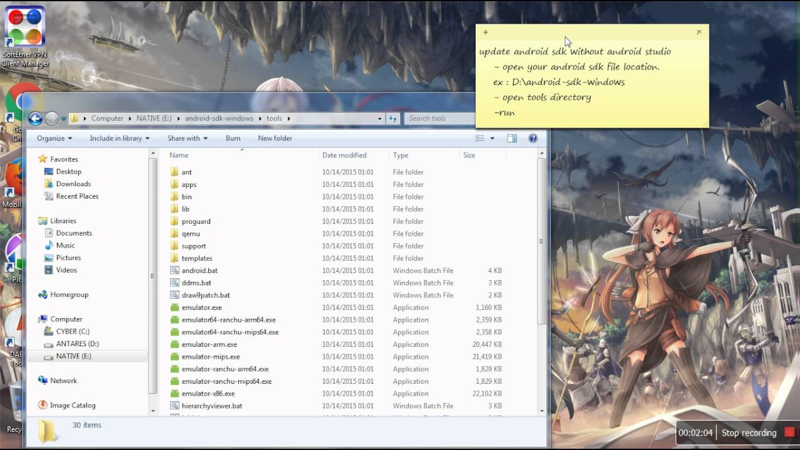
Task: Click the Back navigation arrow in Explorer
Action: [x=36, y=119]
